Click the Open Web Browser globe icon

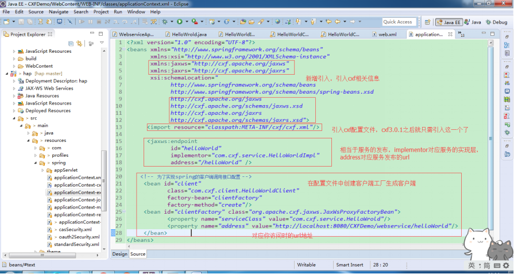277,22
